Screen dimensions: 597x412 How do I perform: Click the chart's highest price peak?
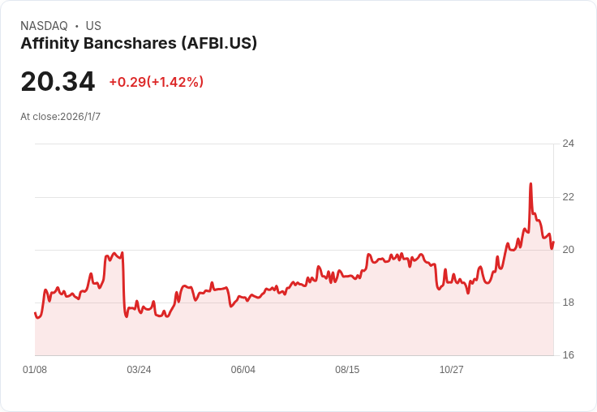click(x=530, y=184)
